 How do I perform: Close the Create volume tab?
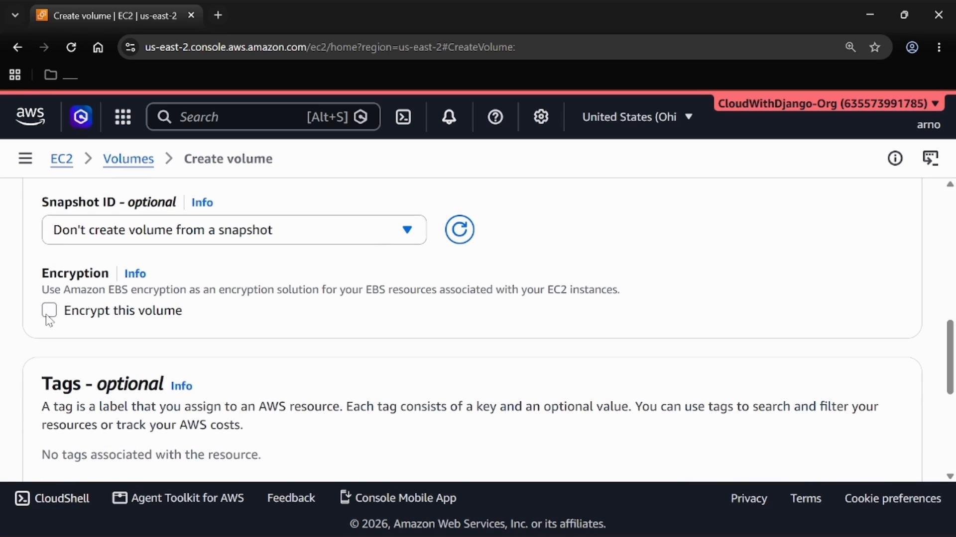pos(191,15)
